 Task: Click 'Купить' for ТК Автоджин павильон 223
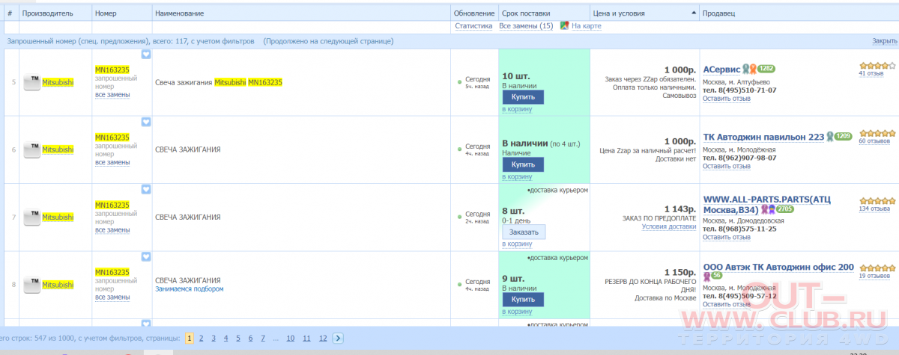point(523,164)
